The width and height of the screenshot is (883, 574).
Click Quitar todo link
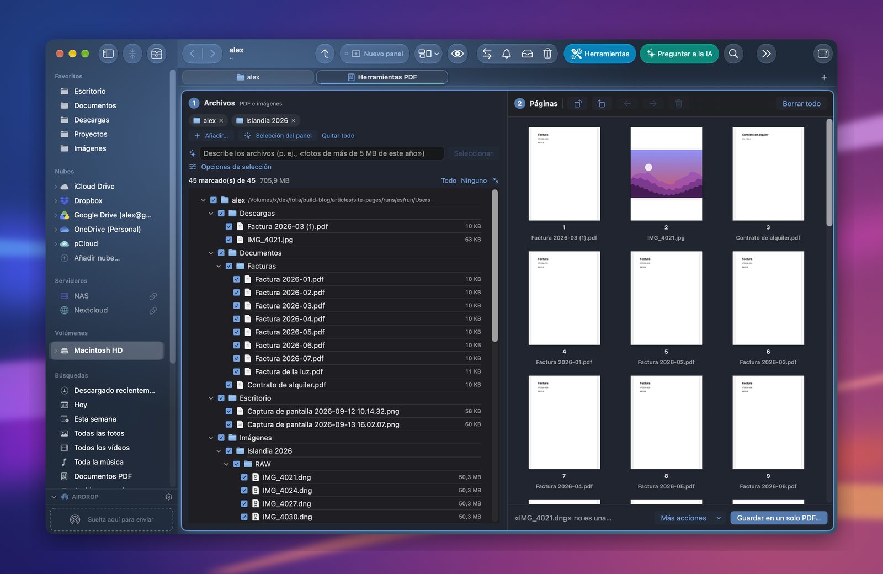(338, 136)
